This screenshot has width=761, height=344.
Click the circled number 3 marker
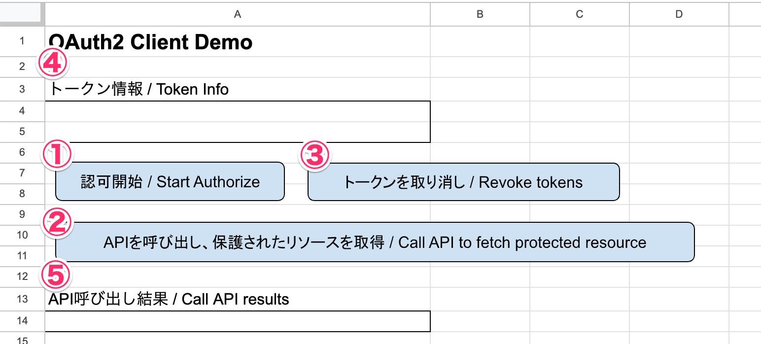click(315, 156)
